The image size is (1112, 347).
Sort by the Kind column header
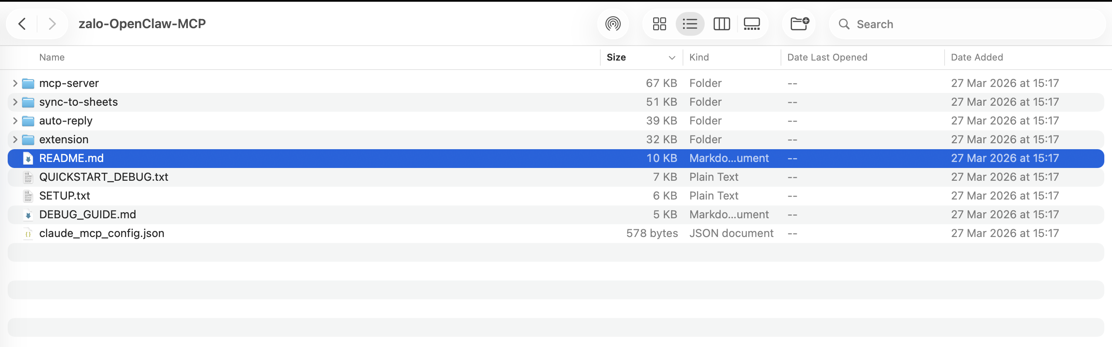point(699,57)
